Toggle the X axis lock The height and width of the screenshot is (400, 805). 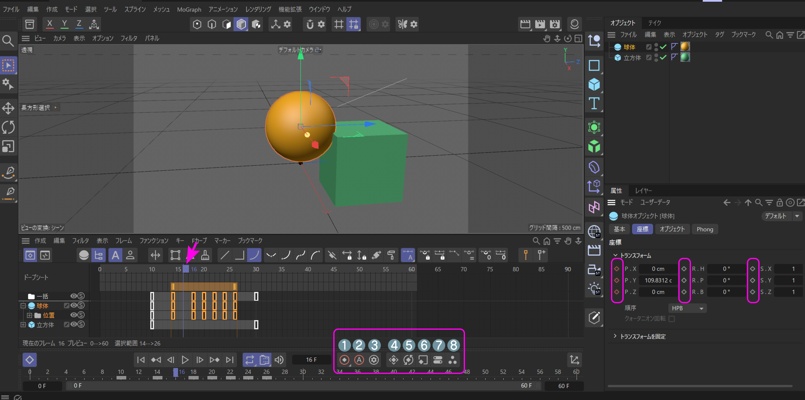click(x=50, y=24)
